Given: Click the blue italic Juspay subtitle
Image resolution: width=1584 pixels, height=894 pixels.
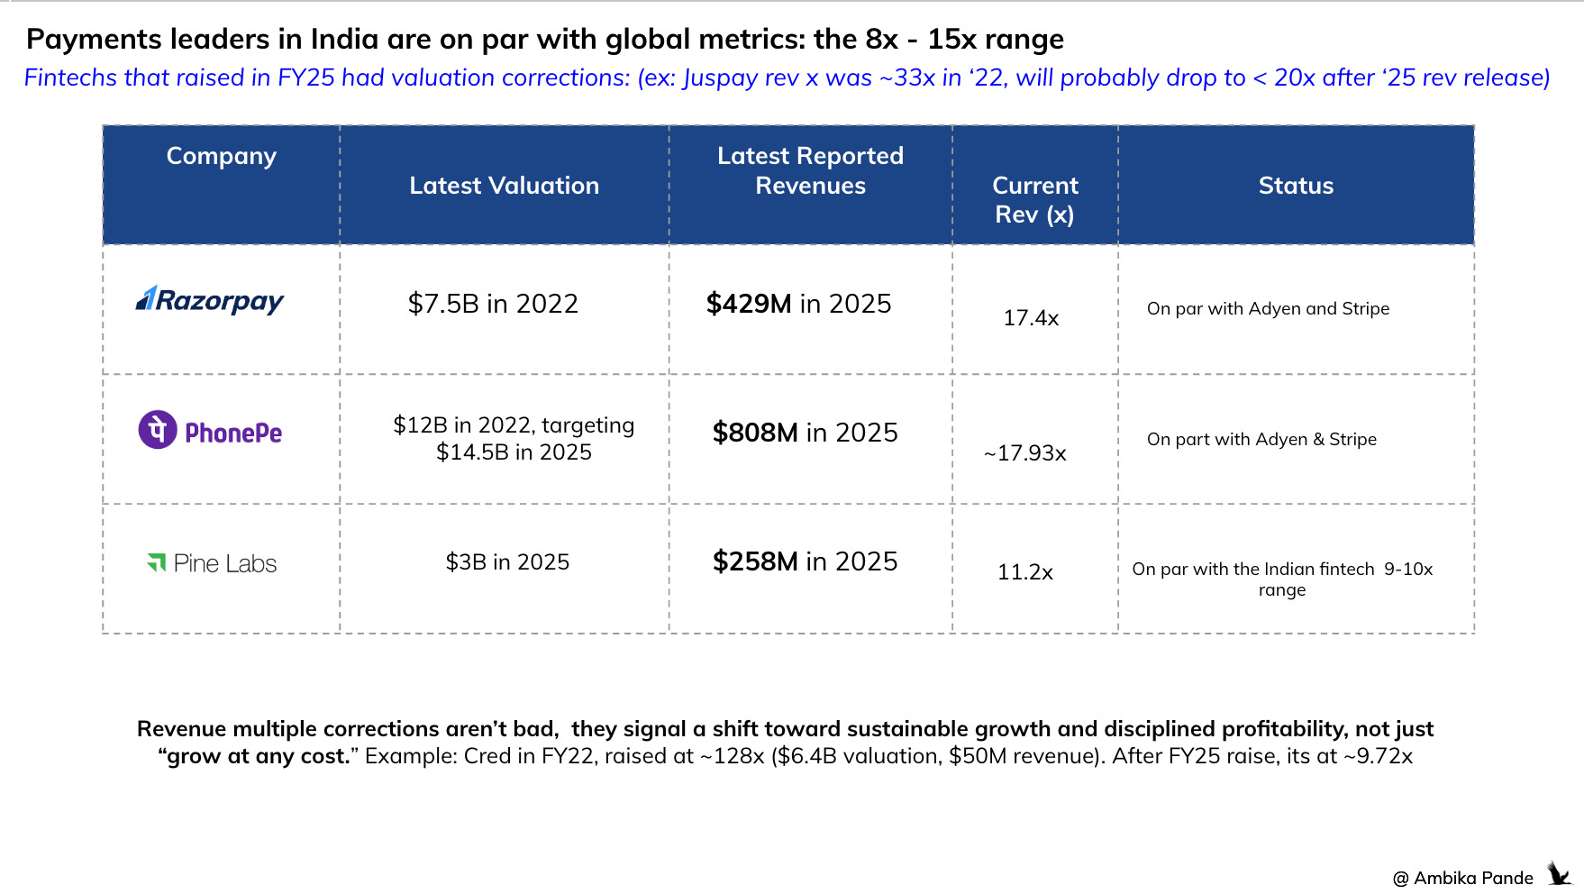Looking at the screenshot, I should click(787, 78).
